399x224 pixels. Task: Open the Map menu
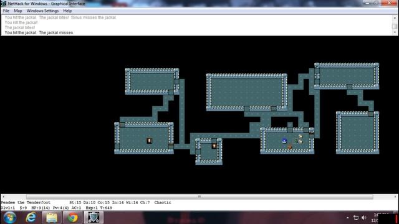click(x=18, y=11)
